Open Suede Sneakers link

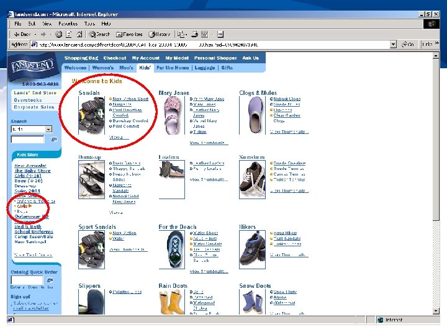coord(289,163)
